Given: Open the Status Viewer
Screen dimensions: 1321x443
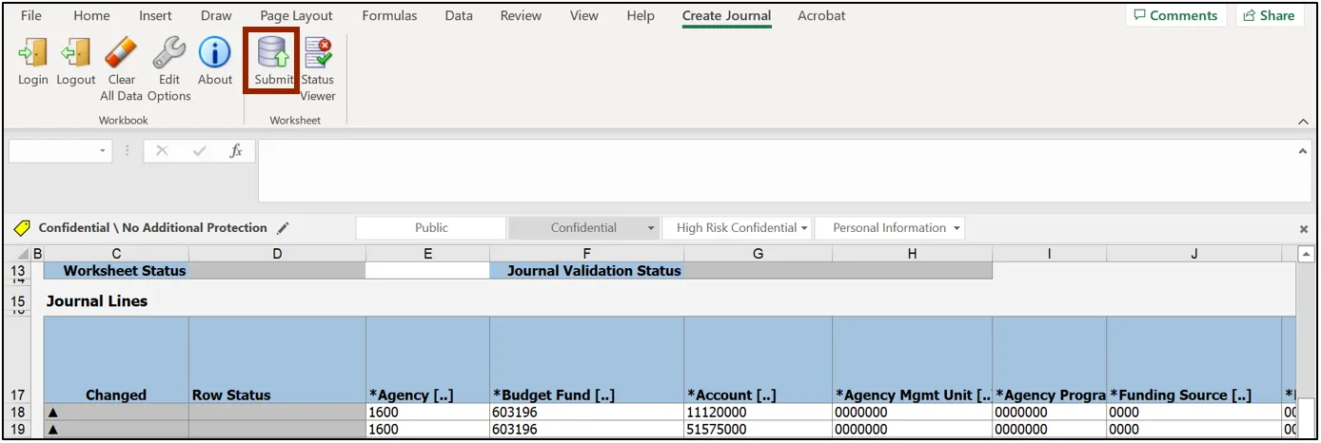Looking at the screenshot, I should [318, 54].
